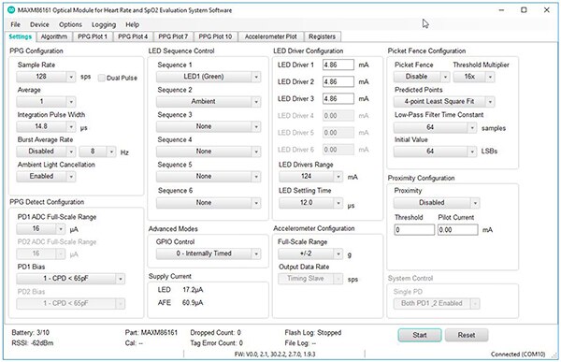Click the Flash Log: Stopped status
Image resolution: width=561 pixels, height=362 pixels.
point(312,333)
